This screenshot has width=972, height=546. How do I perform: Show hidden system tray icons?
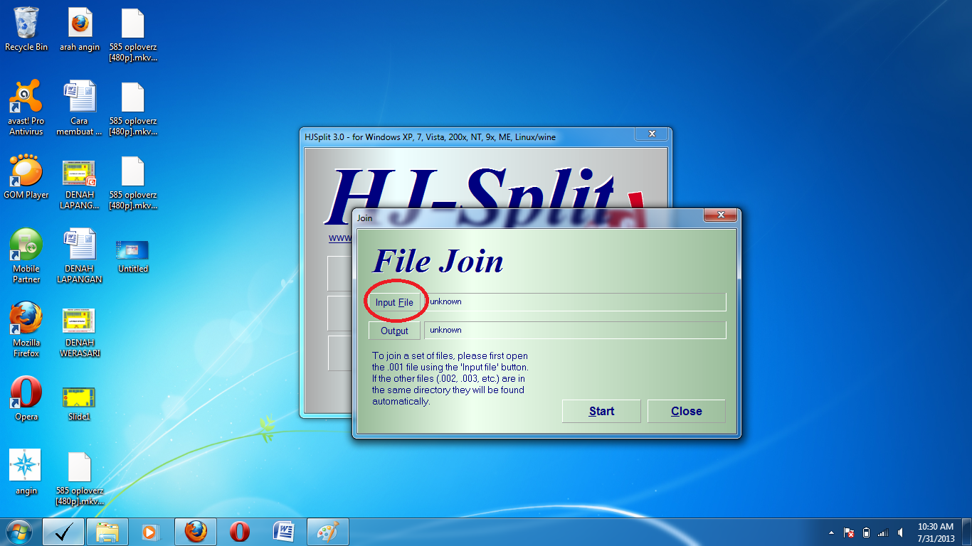(832, 532)
